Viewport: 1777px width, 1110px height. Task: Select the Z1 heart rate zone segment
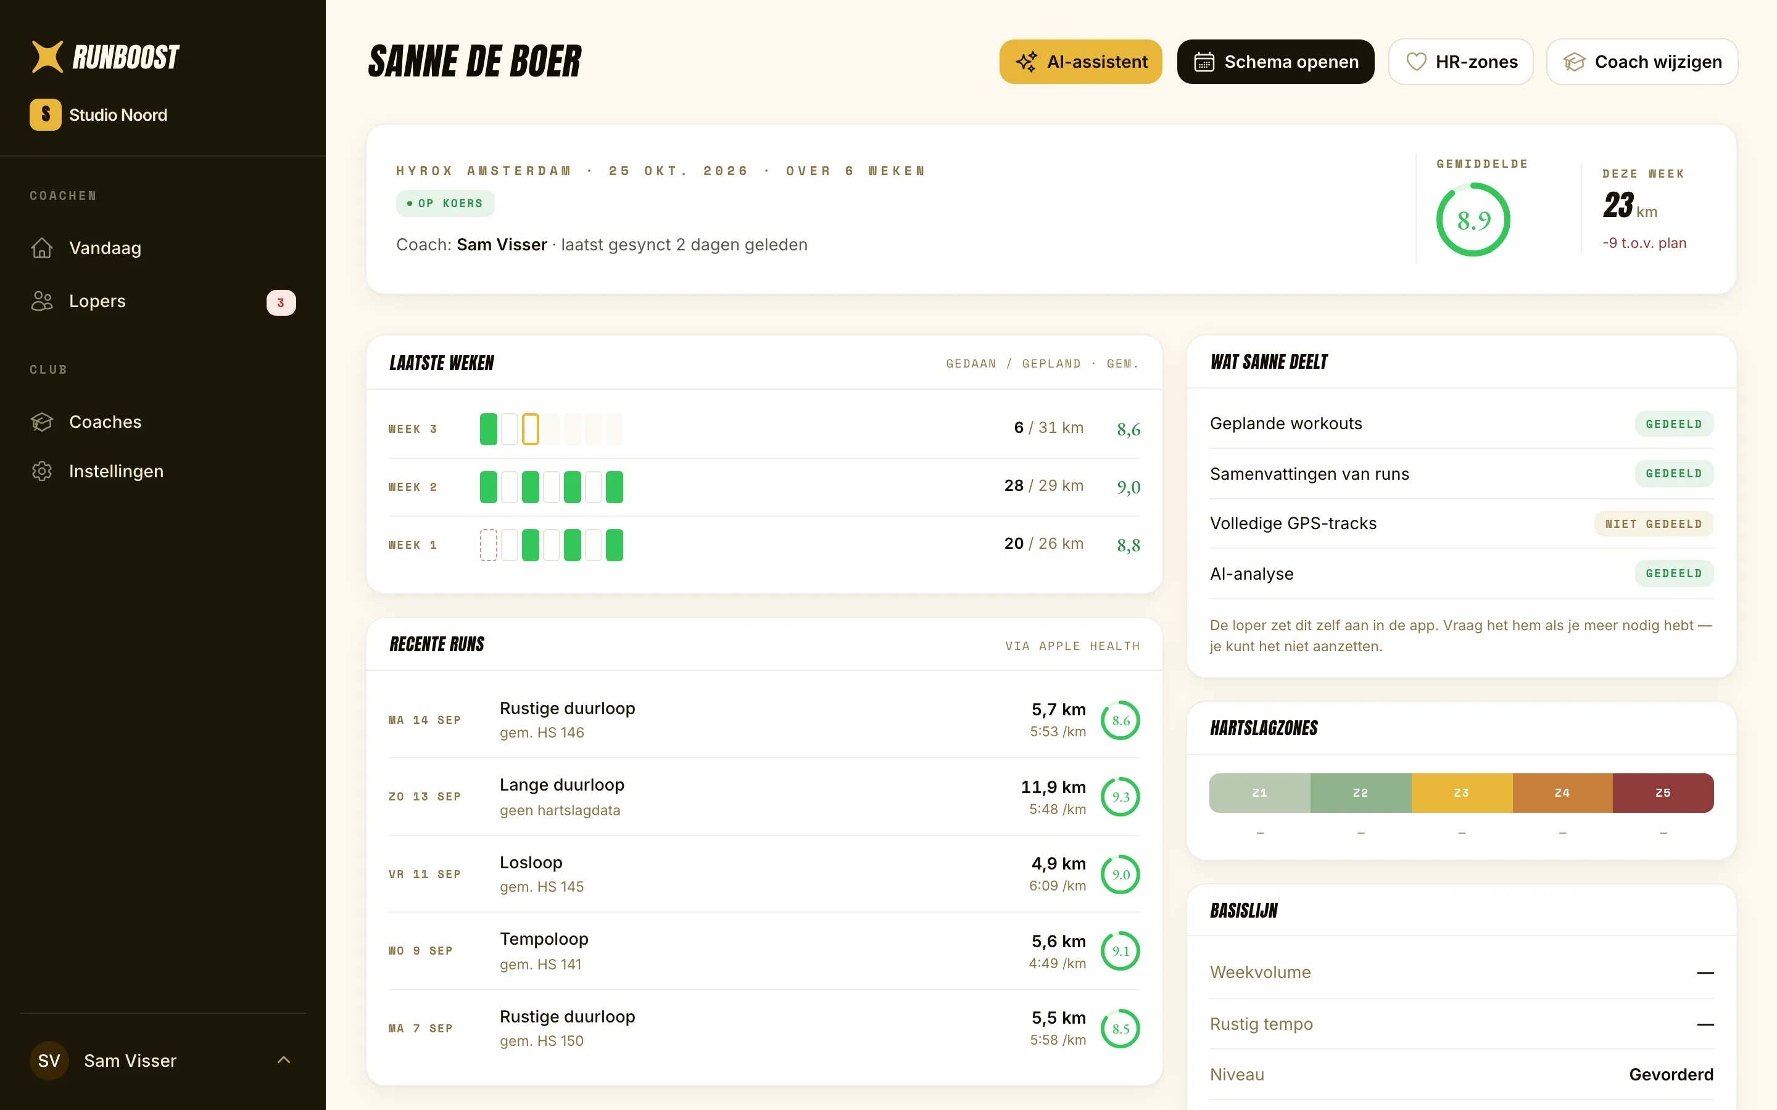[1259, 793]
